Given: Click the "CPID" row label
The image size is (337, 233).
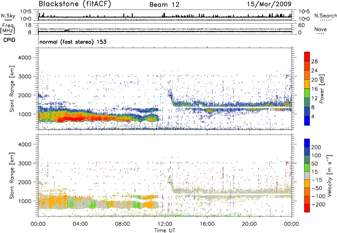Looking at the screenshot, I should [9, 40].
